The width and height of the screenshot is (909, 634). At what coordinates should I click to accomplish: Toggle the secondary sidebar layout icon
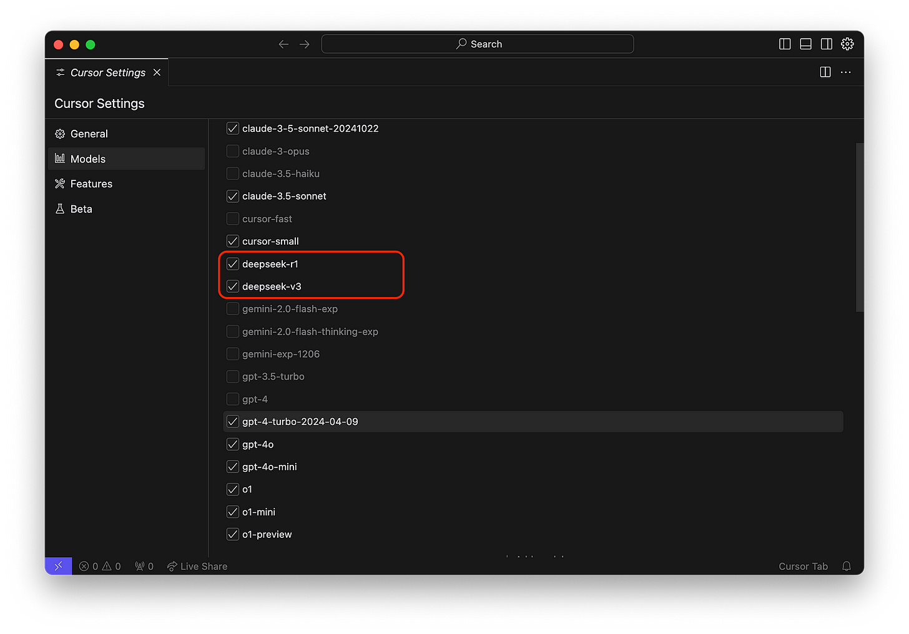pyautogui.click(x=826, y=44)
